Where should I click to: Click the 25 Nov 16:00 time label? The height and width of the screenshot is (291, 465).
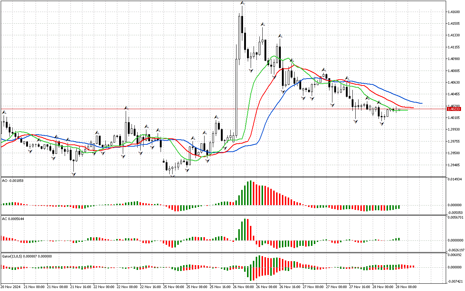(x=220, y=287)
